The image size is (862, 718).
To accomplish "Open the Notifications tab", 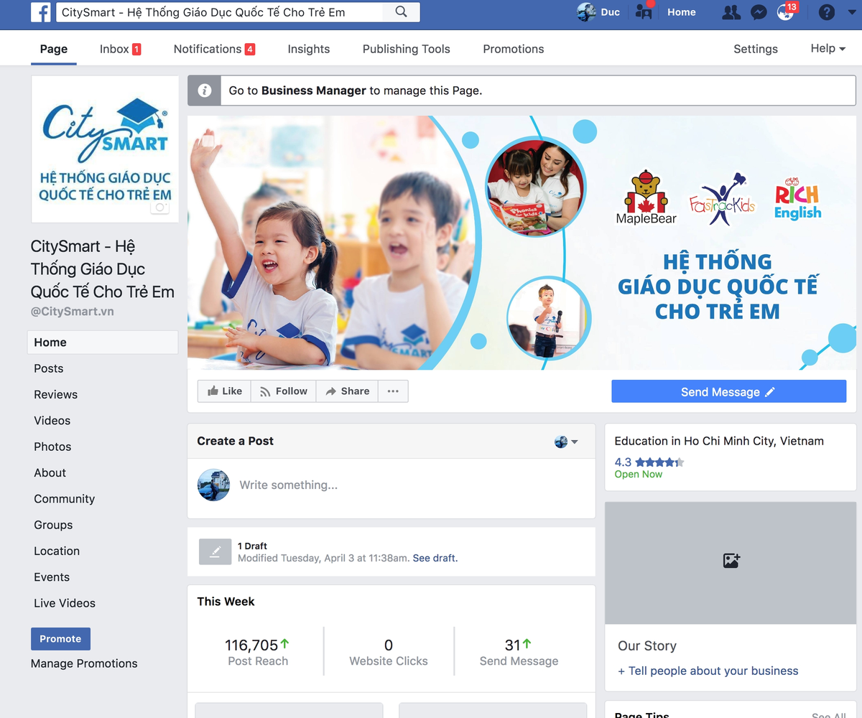I will (214, 49).
